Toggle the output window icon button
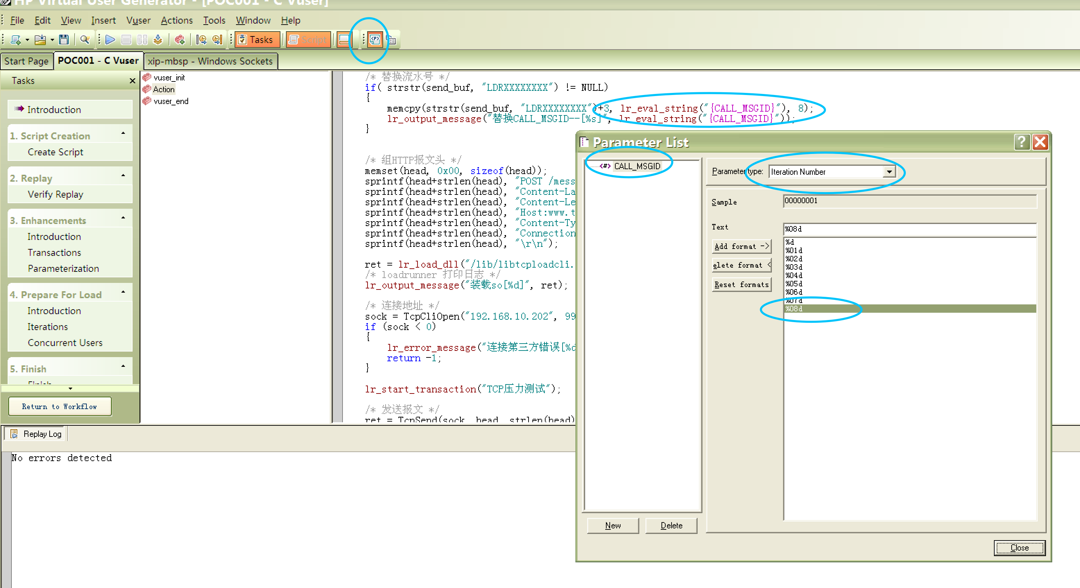Image resolution: width=1080 pixels, height=588 pixels. pyautogui.click(x=344, y=40)
